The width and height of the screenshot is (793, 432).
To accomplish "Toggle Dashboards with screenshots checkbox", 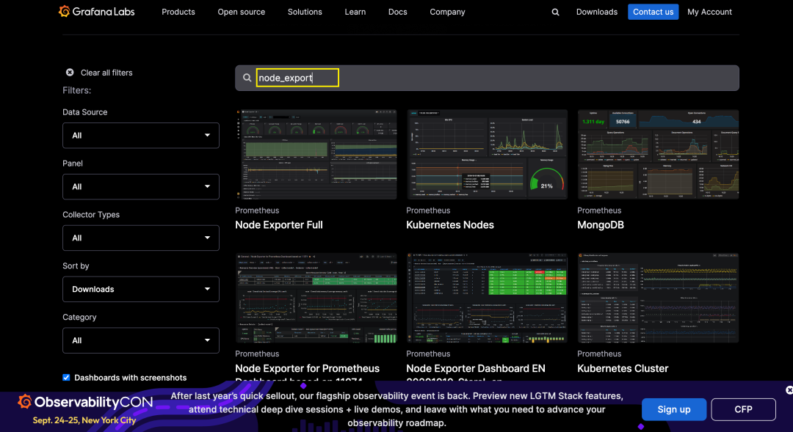I will click(66, 378).
